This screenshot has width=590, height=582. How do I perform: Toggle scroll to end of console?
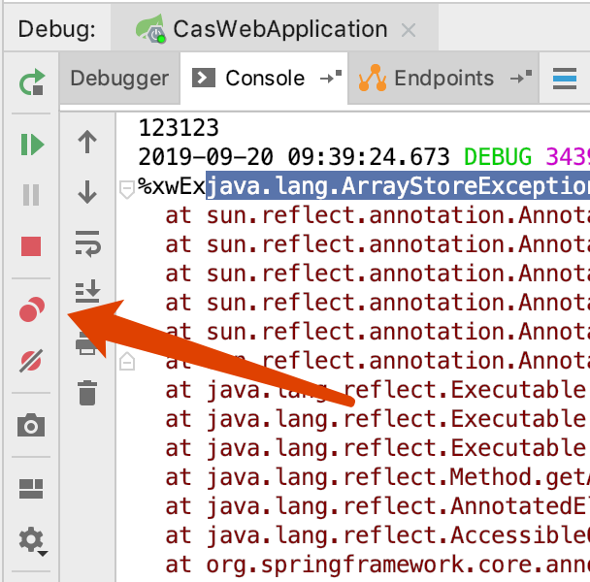87,290
